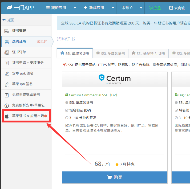Open 证书申请 + 安装服务 in the sidebar
Viewport: 190px width, 189px height.
click(x=26, y=63)
